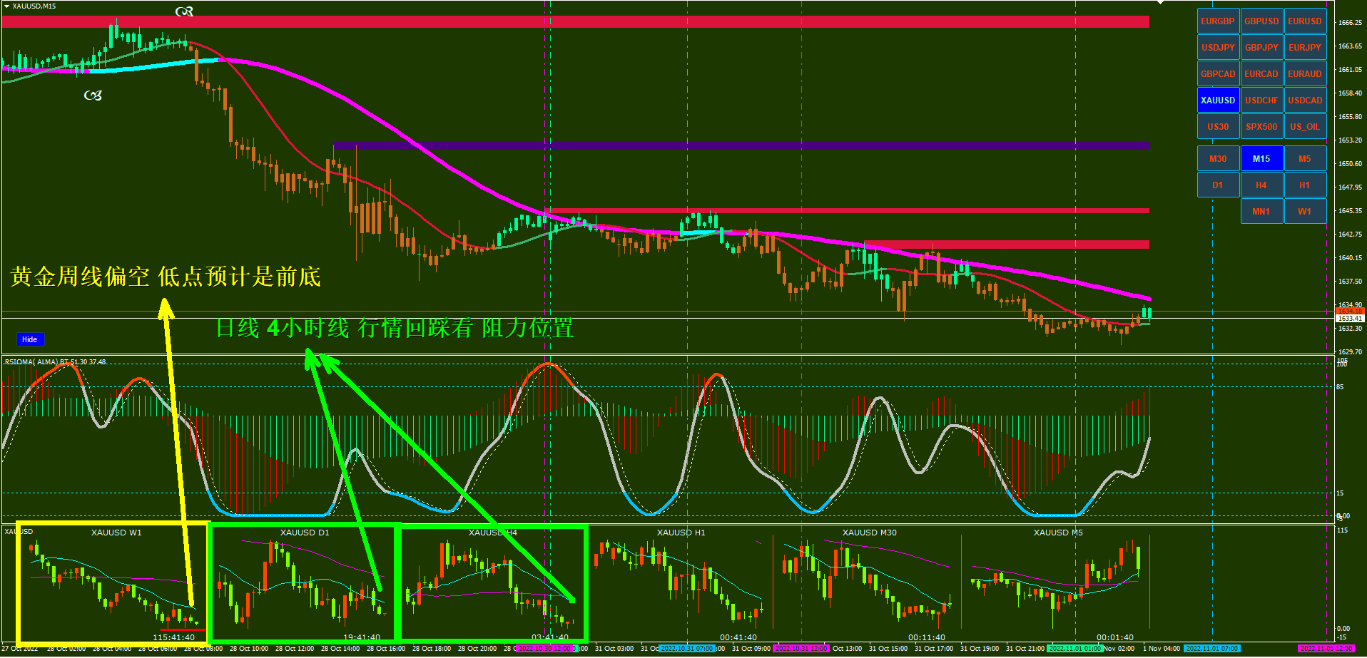Switch chart symbol to GBPUSD
The height and width of the screenshot is (658, 1367).
(x=1261, y=21)
